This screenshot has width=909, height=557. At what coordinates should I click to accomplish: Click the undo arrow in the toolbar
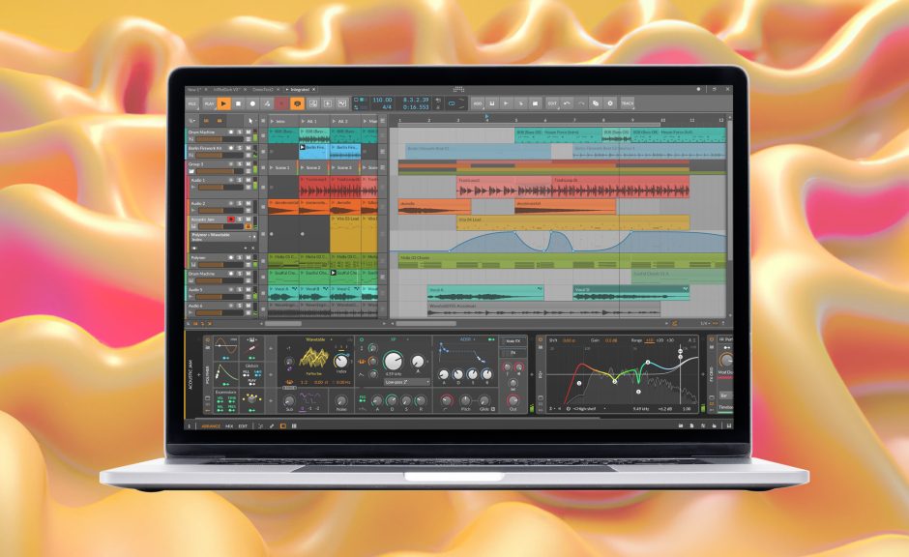(x=567, y=102)
